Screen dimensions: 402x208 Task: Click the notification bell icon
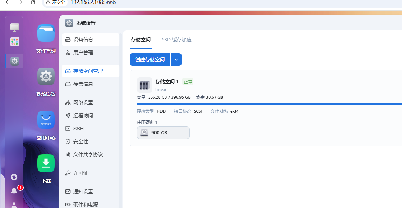coord(14,191)
